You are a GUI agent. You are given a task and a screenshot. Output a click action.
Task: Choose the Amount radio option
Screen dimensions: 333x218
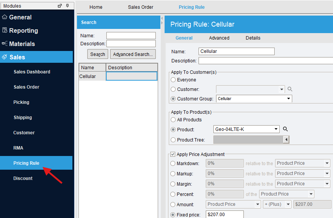173,204
